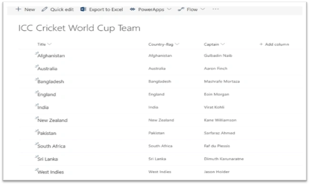The width and height of the screenshot is (310, 185).
Task: Click the Flow icon
Action: (x=181, y=9)
